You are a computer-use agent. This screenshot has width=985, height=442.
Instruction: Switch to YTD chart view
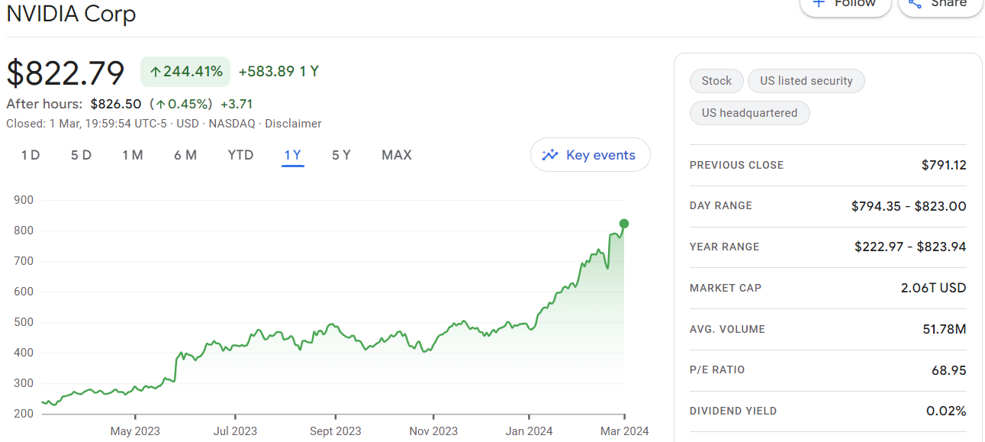240,155
